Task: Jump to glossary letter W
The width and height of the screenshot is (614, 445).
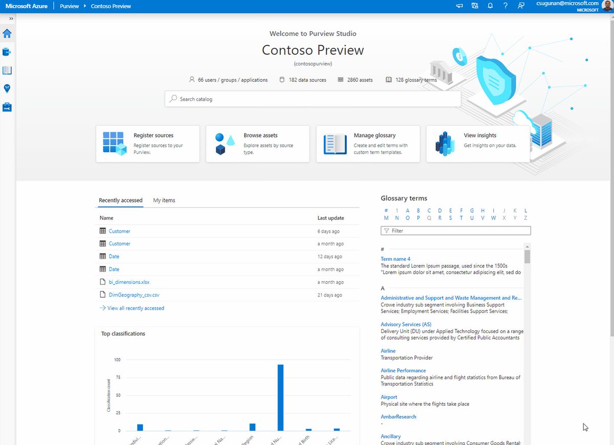Action: (493, 218)
